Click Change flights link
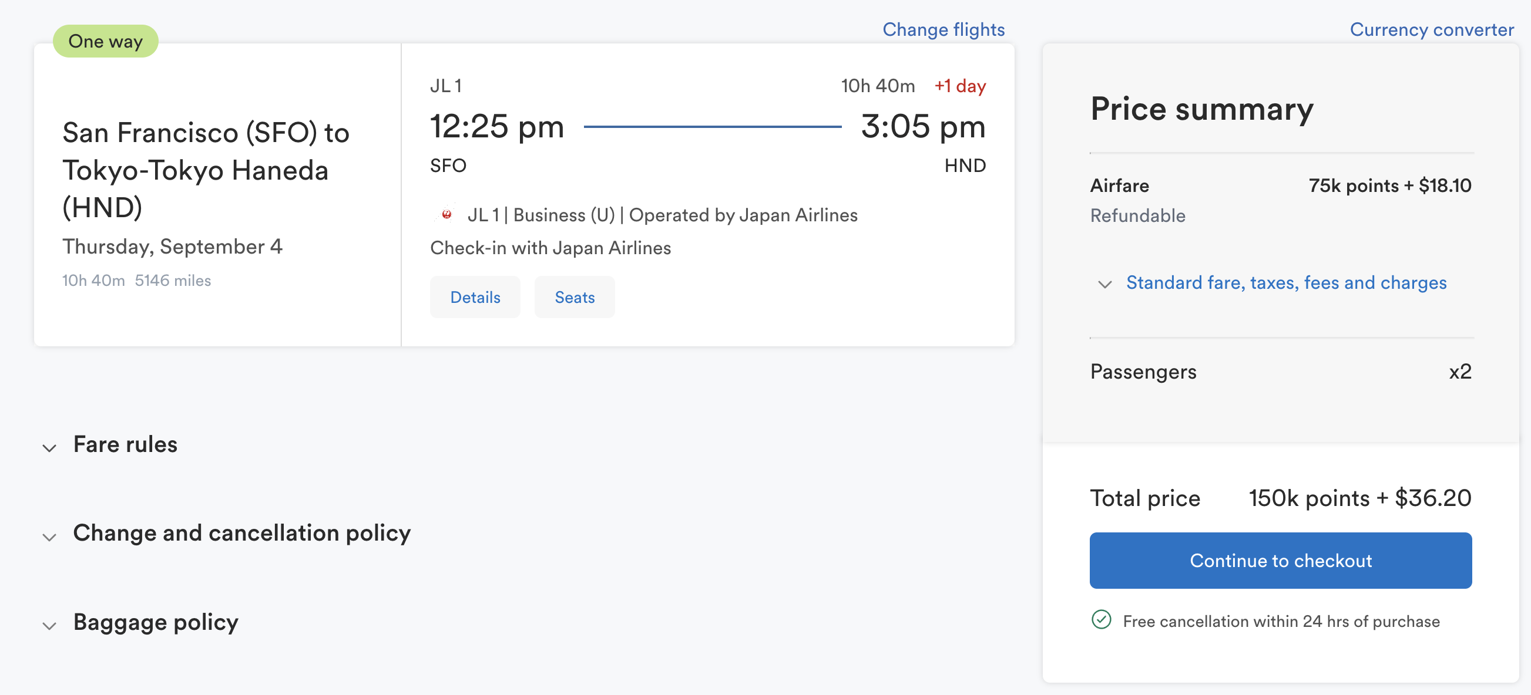 point(943,30)
